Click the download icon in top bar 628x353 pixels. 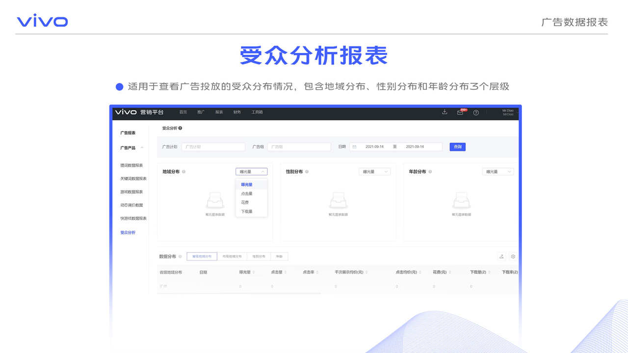[445, 112]
